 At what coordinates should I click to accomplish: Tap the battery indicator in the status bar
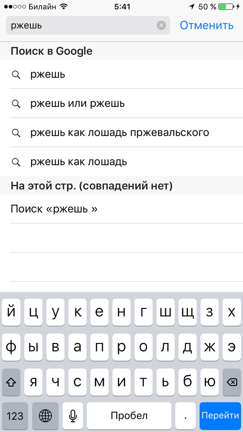point(225,6)
